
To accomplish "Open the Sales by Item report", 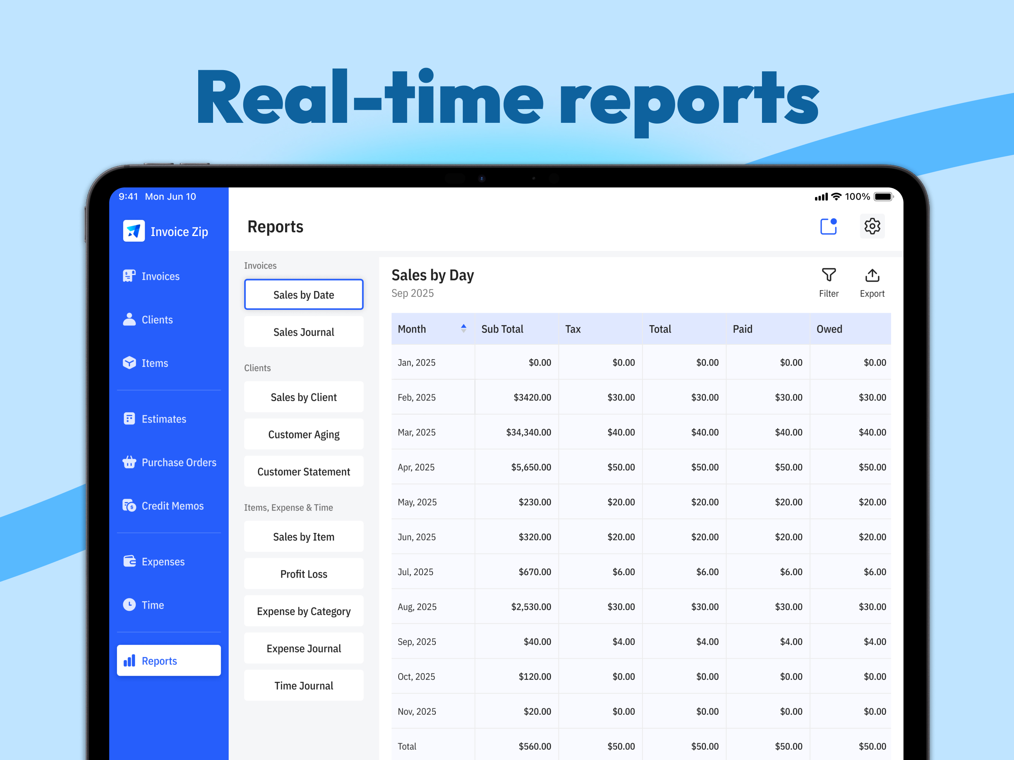I will 304,536.
